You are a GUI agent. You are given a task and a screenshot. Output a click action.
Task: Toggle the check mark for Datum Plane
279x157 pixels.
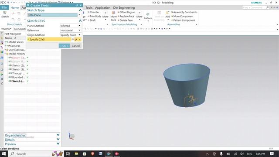coord(27,61)
